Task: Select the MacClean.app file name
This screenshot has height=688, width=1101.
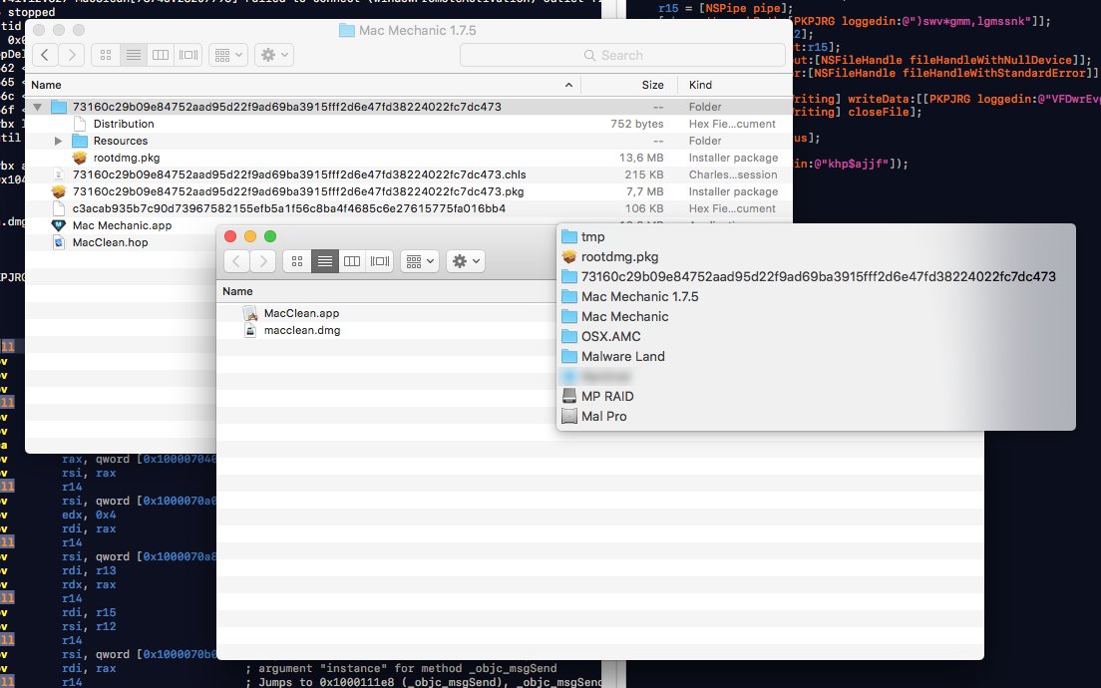Action: (x=302, y=313)
